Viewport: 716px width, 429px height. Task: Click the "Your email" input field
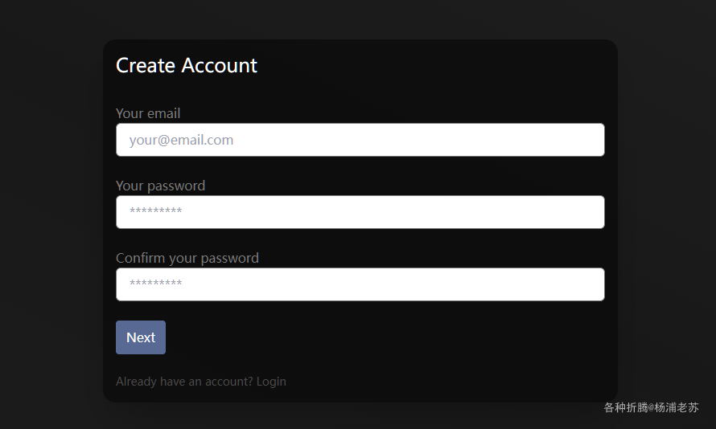pyautogui.click(x=360, y=140)
